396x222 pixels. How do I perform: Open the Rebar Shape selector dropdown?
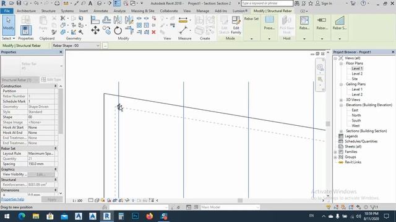75,46
